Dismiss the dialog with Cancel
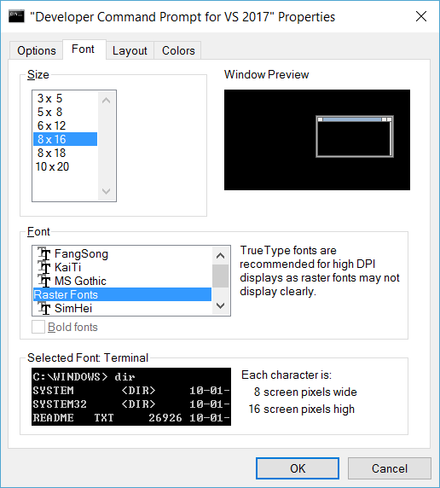 390,468
